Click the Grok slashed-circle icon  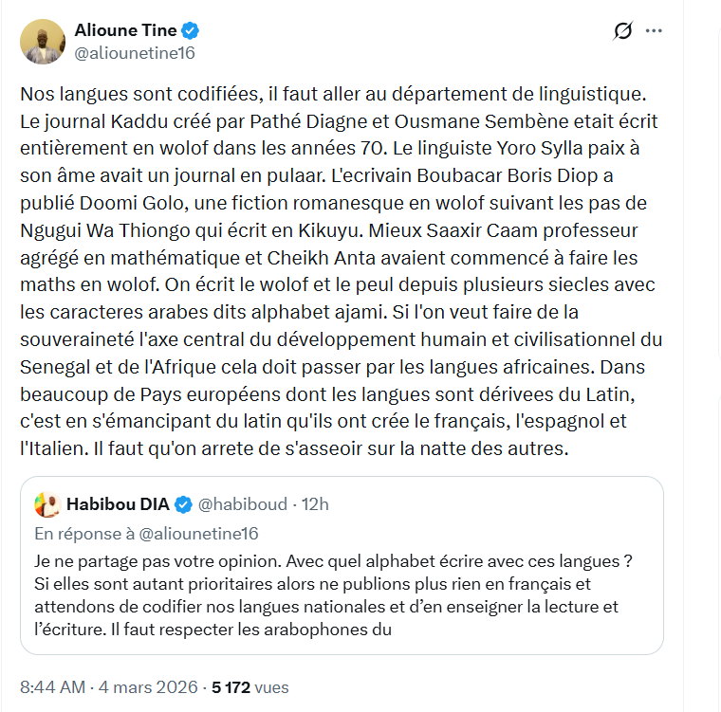click(x=623, y=31)
